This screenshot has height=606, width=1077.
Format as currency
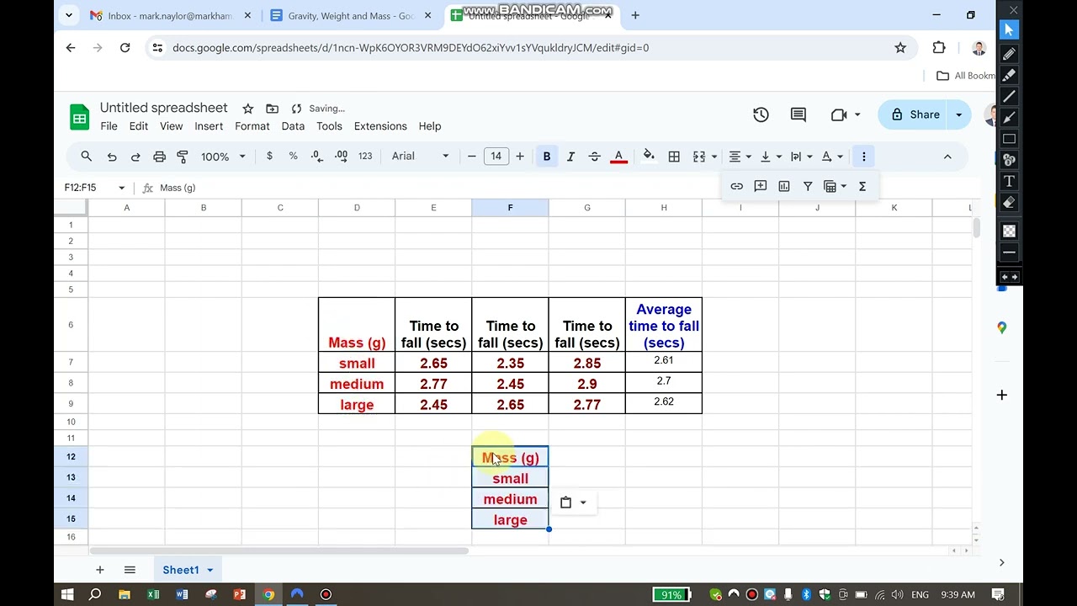click(269, 157)
